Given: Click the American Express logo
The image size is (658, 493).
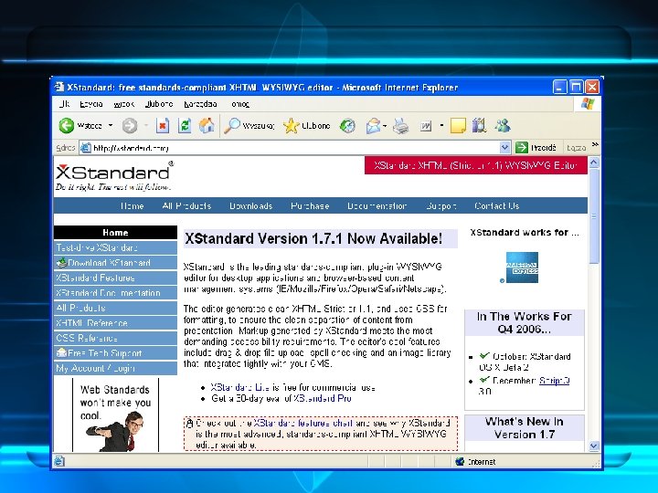Looking at the screenshot, I should 522,267.
